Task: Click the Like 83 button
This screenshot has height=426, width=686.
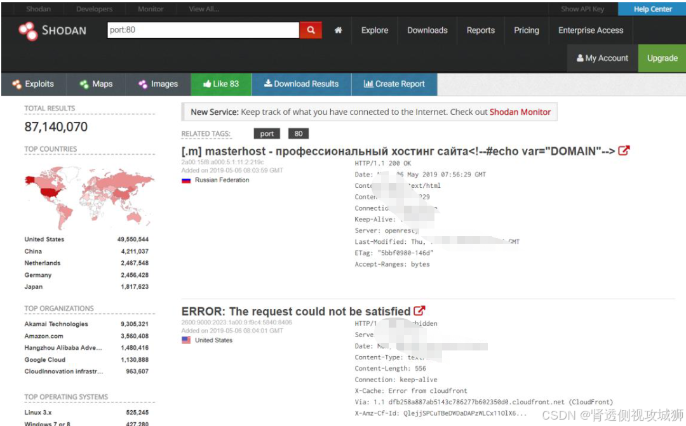Action: [221, 84]
